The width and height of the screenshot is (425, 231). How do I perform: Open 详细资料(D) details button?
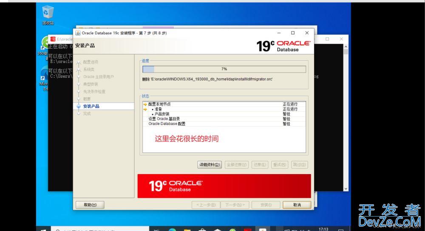[x=210, y=165]
